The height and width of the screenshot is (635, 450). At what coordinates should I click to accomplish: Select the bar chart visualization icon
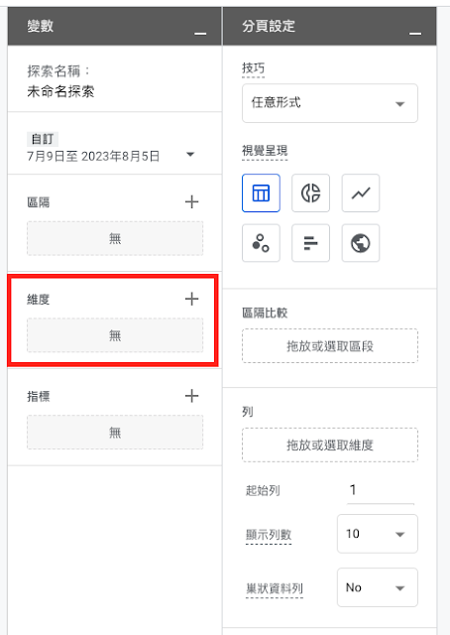click(311, 243)
